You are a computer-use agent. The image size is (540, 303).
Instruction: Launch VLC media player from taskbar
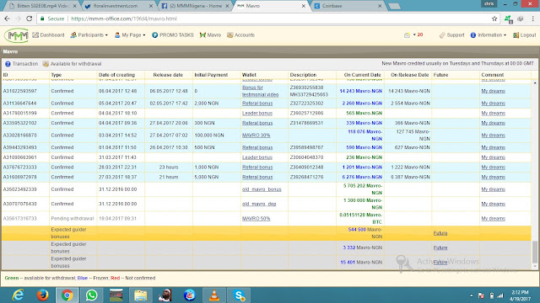click(x=214, y=295)
